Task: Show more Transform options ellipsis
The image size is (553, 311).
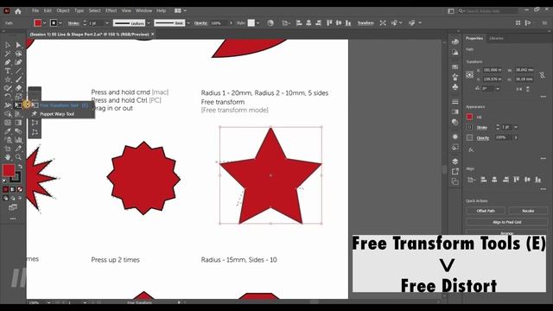Action: [543, 96]
